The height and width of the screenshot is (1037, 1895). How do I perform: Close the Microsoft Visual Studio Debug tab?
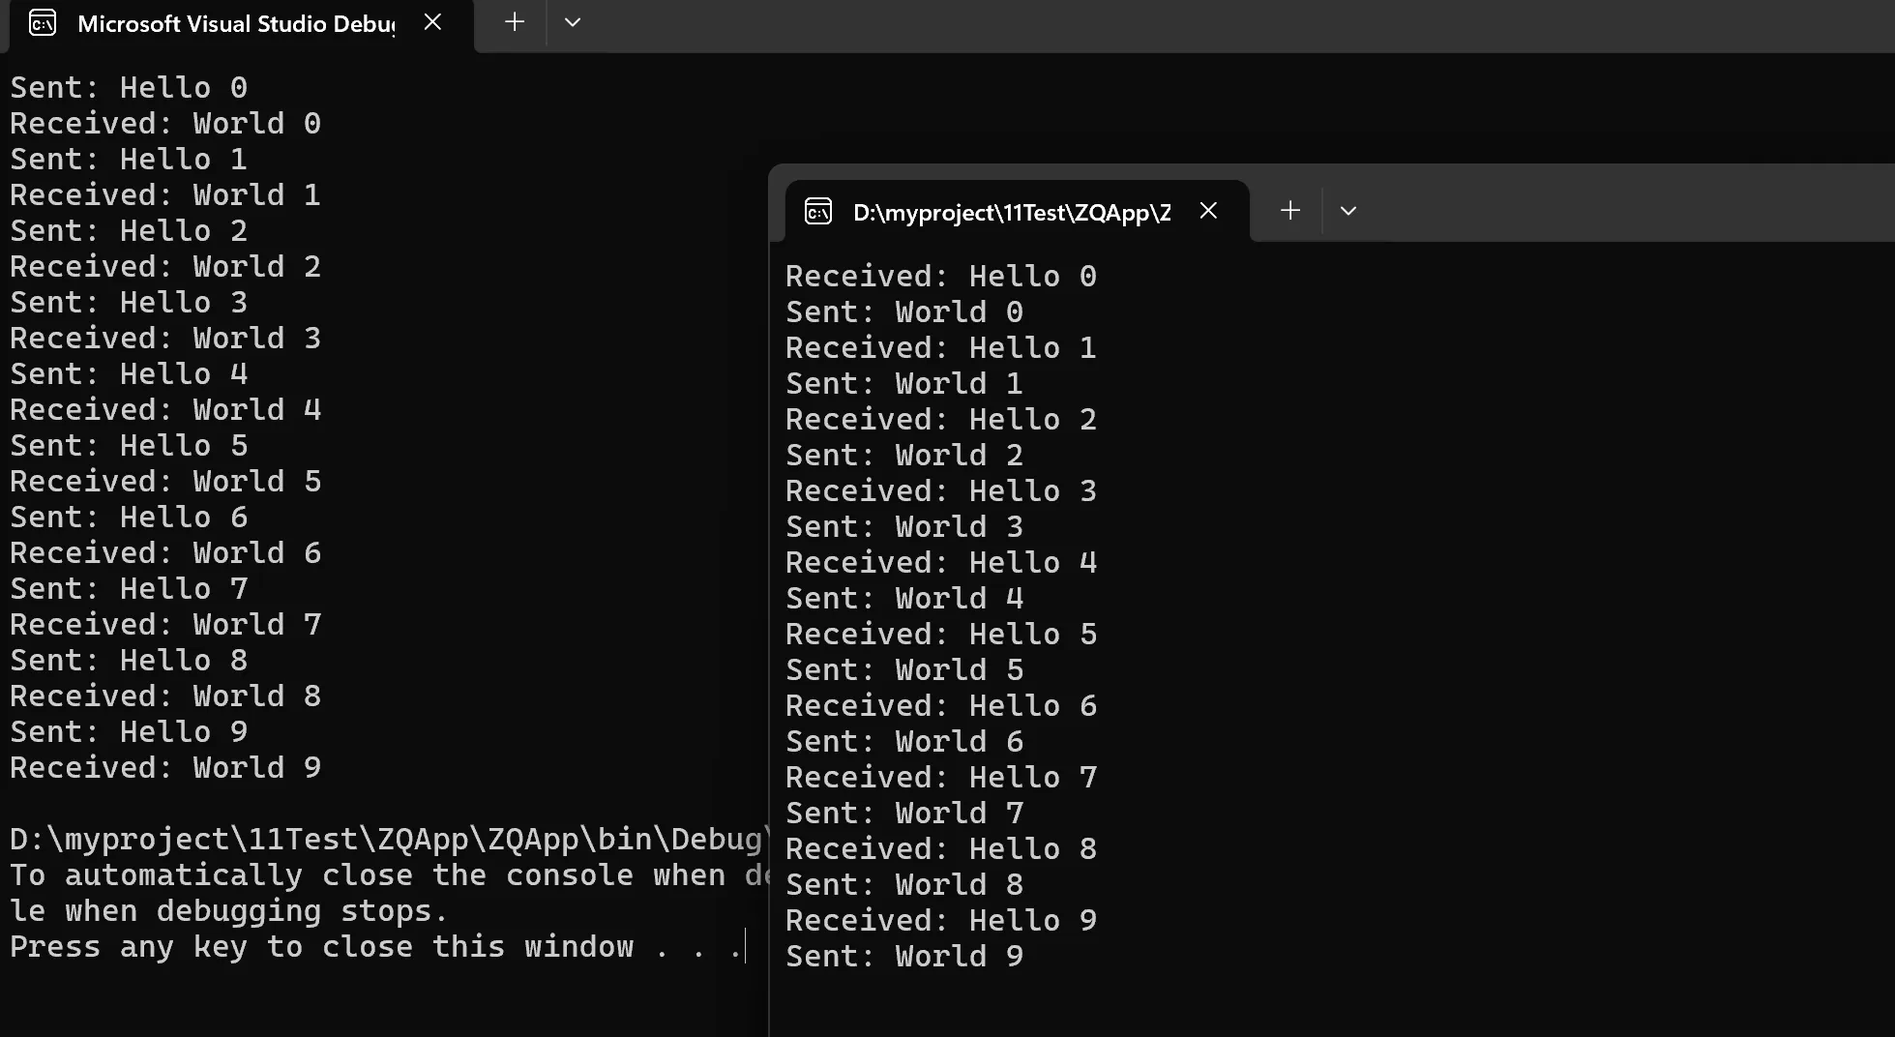click(x=432, y=22)
